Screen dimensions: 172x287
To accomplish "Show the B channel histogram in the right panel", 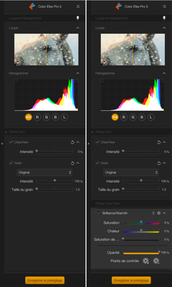I will [142, 117].
